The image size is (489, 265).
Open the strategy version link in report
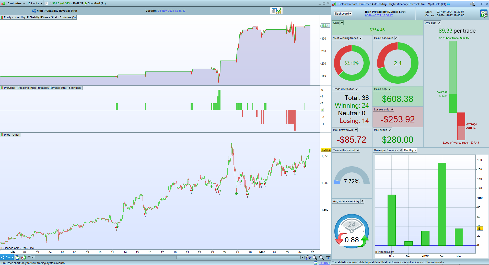(x=379, y=15)
